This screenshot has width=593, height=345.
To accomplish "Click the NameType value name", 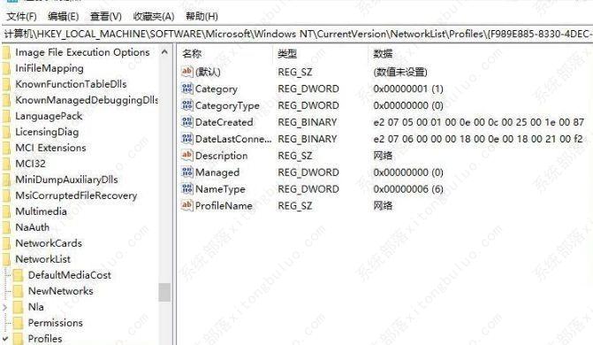I will pos(220,189).
